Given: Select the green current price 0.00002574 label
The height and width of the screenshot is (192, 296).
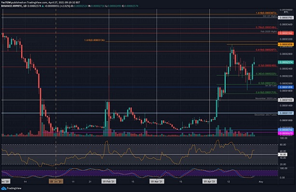Looking at the screenshot, I should click(286, 62).
